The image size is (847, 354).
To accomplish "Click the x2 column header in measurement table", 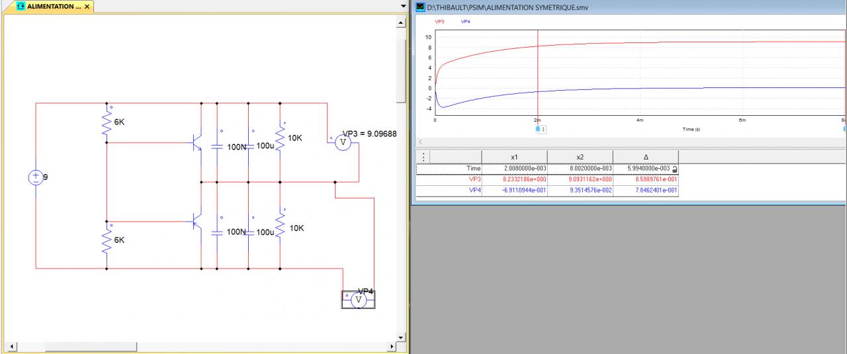I will [x=580, y=157].
